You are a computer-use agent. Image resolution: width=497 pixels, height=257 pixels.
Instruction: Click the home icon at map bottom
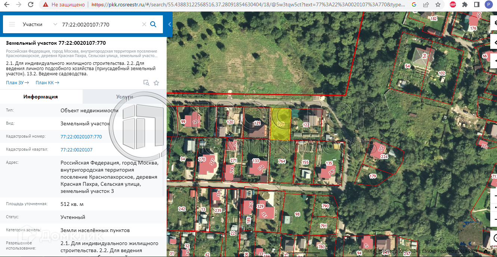(x=486, y=251)
